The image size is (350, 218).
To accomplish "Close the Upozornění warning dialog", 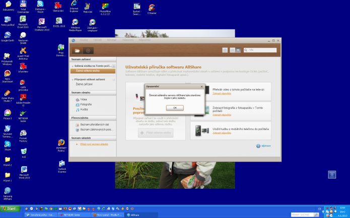I will [x=202, y=86].
